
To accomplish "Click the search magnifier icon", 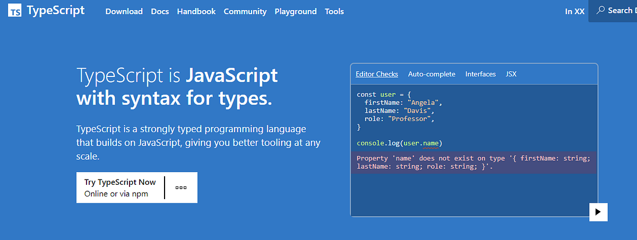I will point(600,10).
